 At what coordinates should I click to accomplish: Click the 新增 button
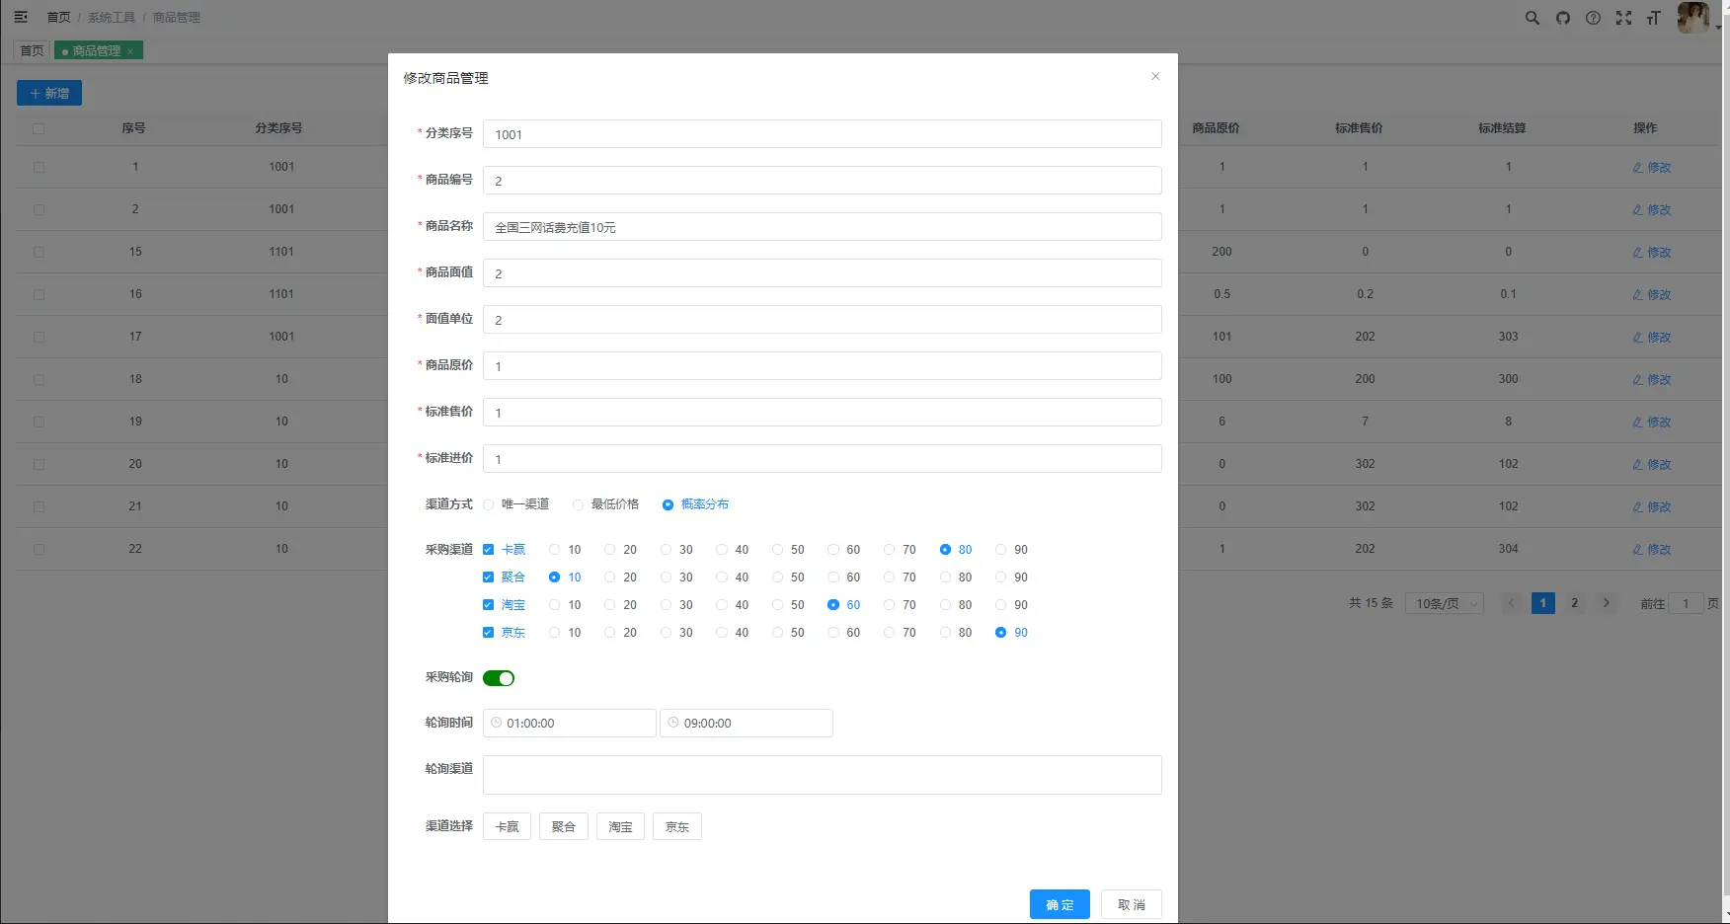click(x=49, y=93)
